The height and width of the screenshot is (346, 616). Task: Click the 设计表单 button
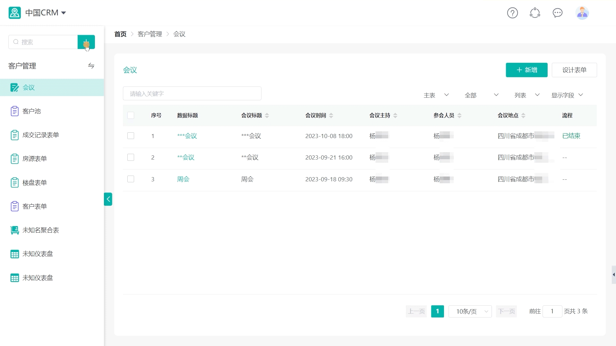tap(574, 70)
